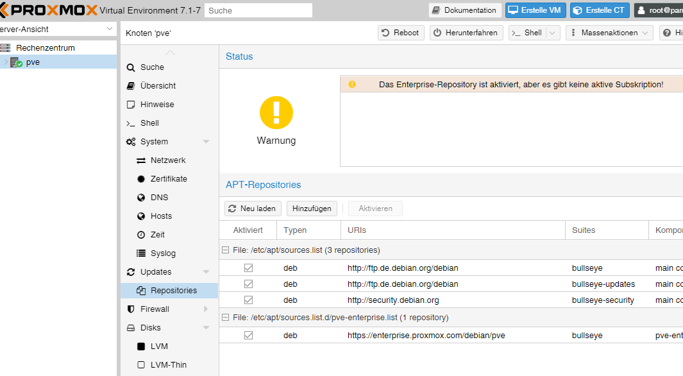Open Shell entry in the node menu

[169, 123]
